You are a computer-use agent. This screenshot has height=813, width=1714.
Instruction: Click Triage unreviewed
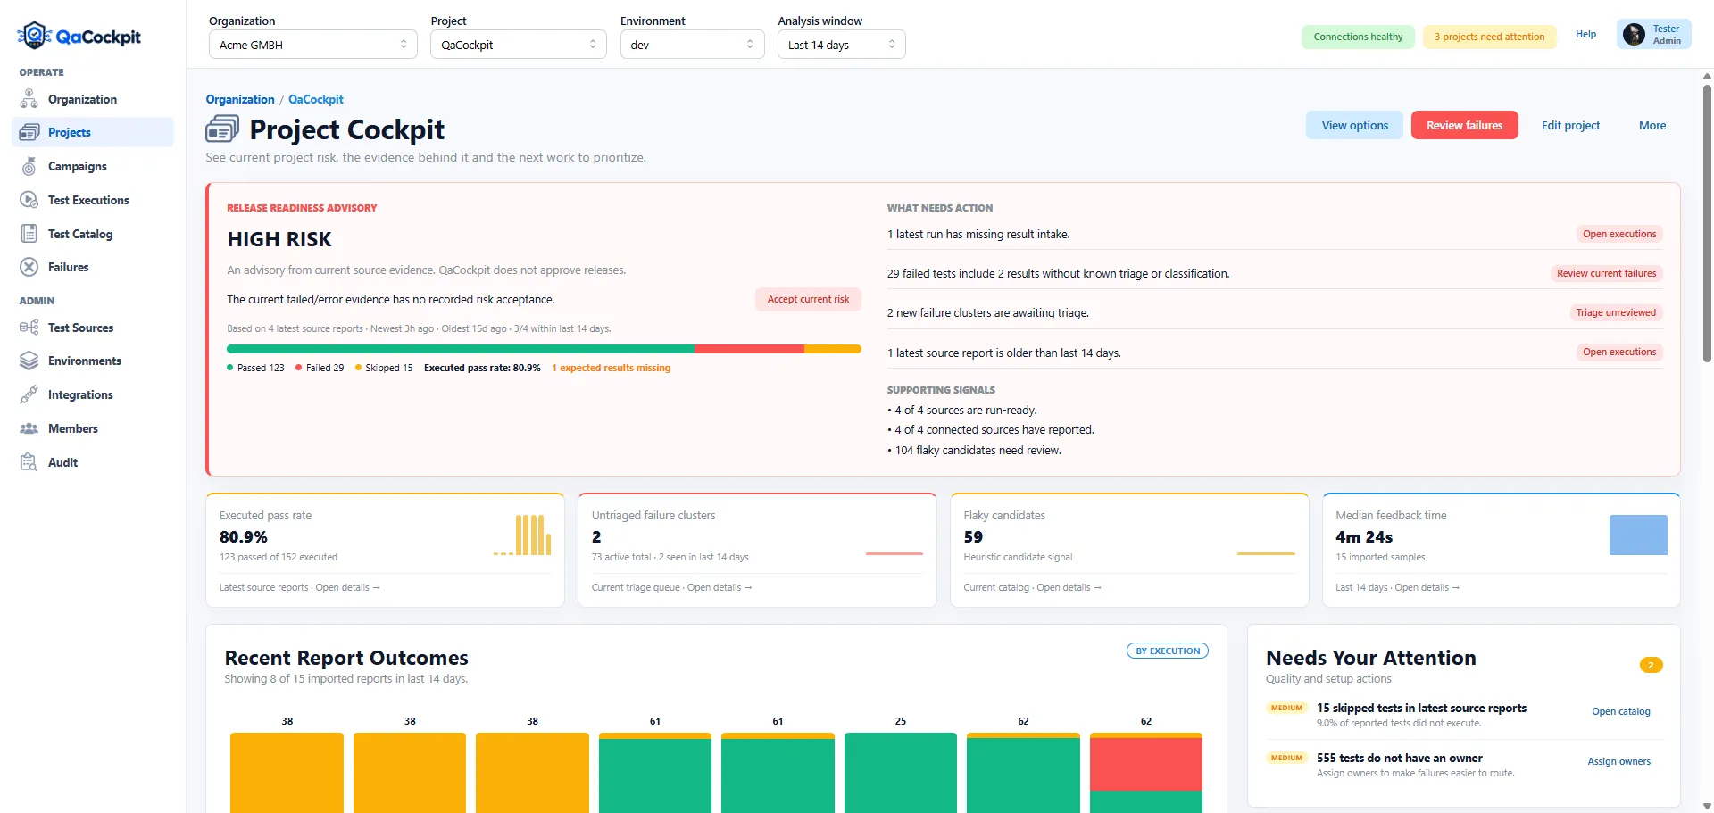pyautogui.click(x=1615, y=312)
